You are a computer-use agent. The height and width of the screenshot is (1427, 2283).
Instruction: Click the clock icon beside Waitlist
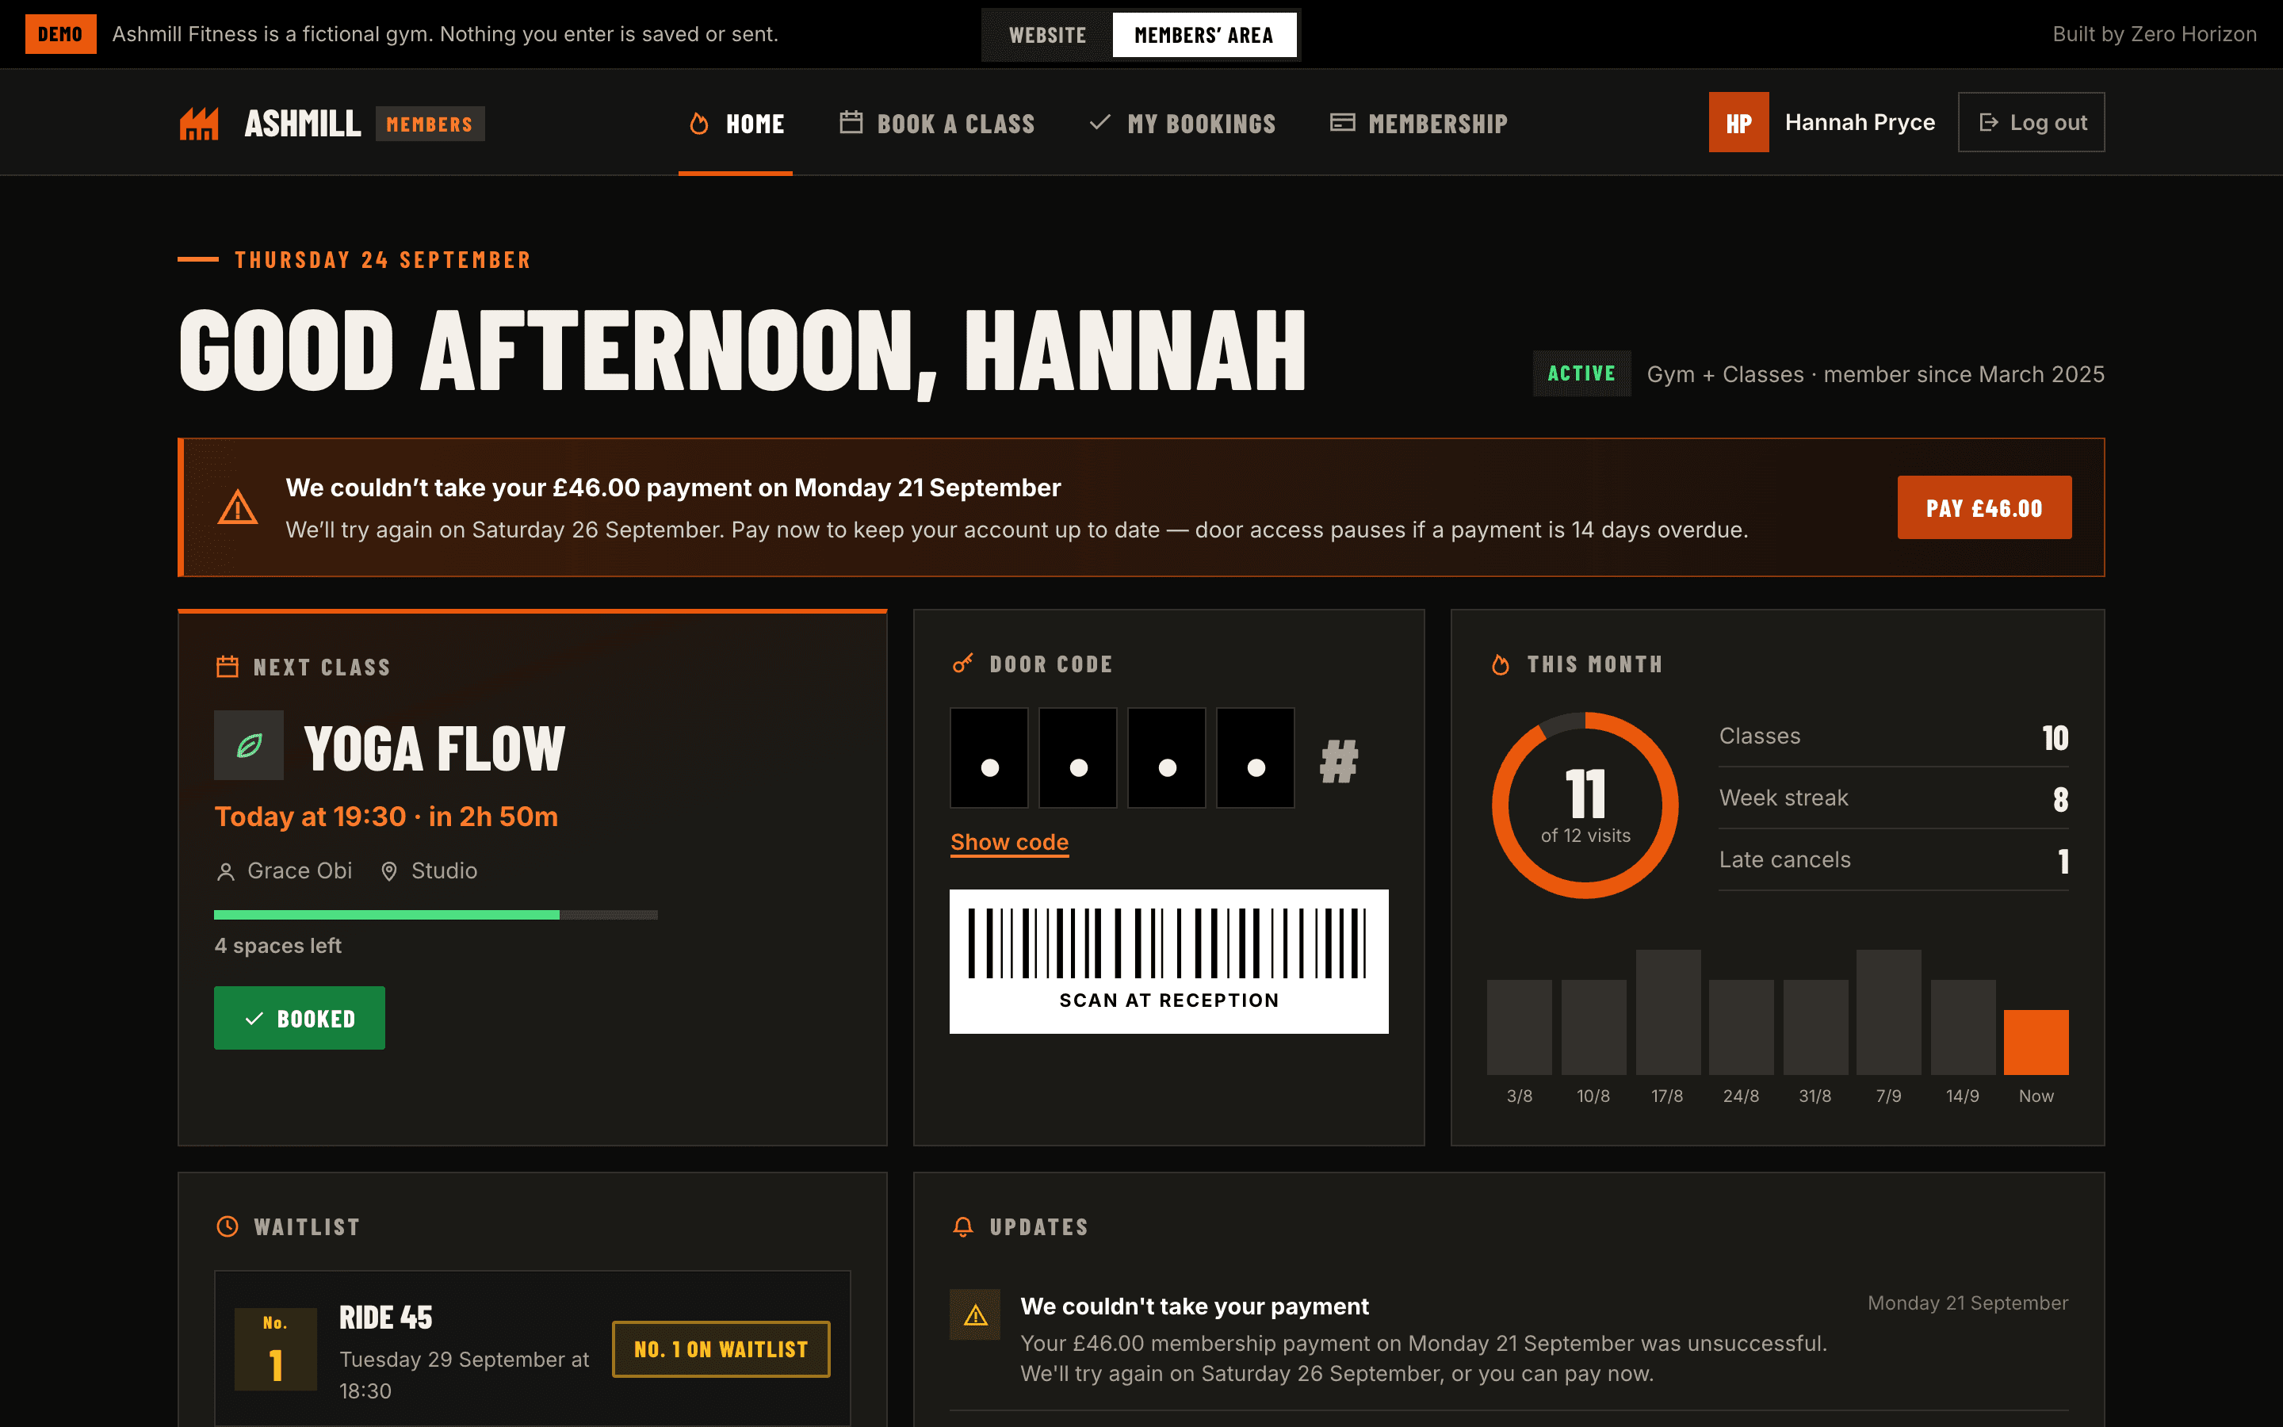(x=228, y=1227)
